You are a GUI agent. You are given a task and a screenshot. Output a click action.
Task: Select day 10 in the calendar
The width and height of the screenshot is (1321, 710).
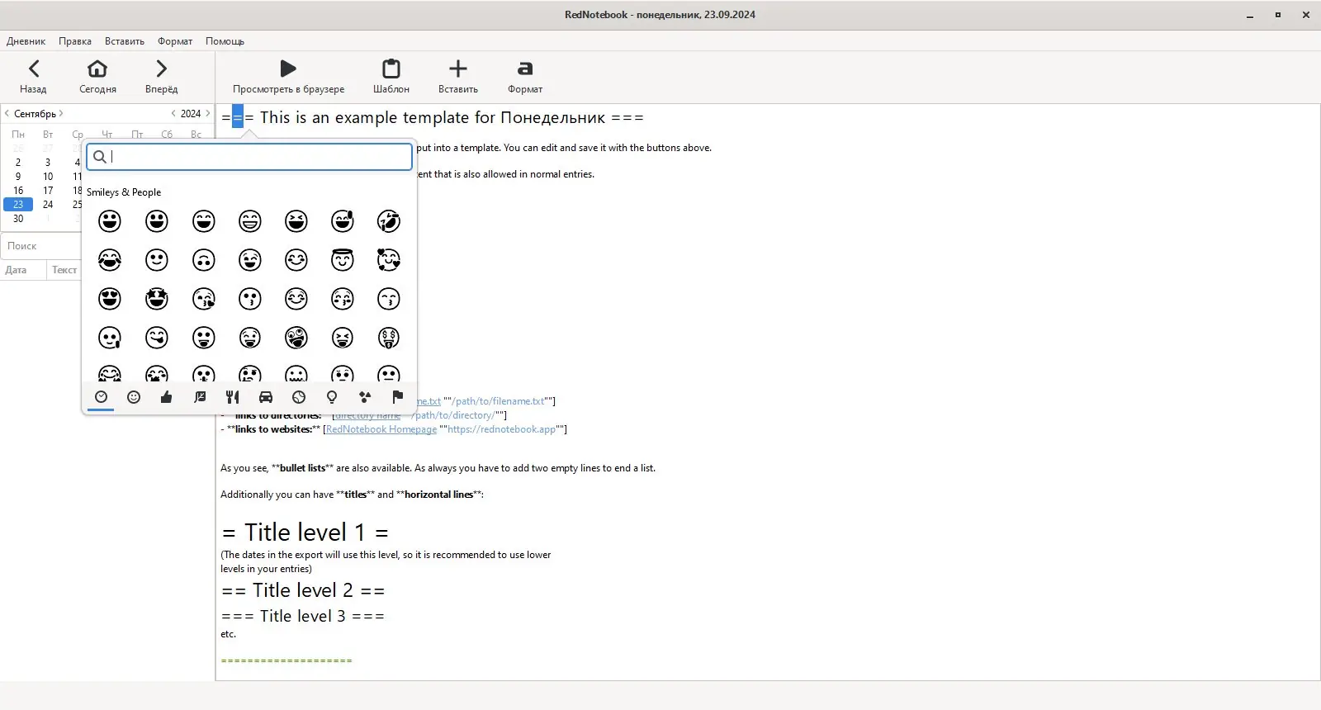coord(48,177)
